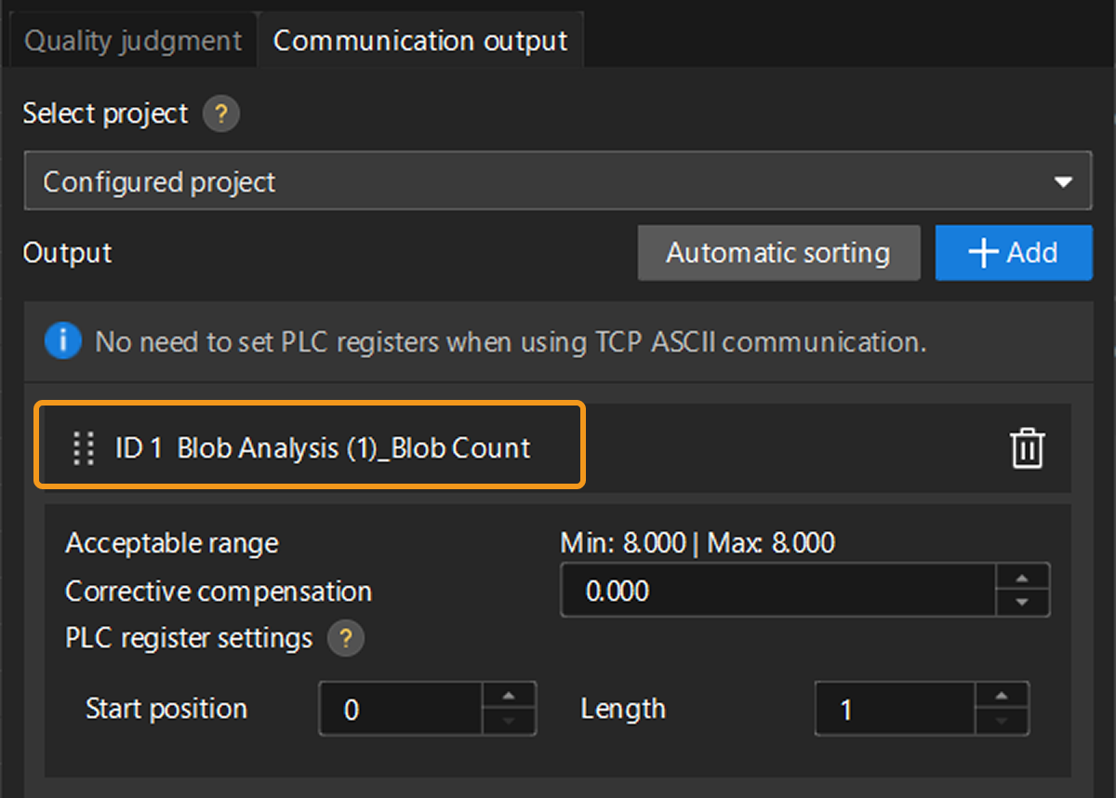Image resolution: width=1116 pixels, height=798 pixels.
Task: Increase Start position value
Action: (509, 696)
